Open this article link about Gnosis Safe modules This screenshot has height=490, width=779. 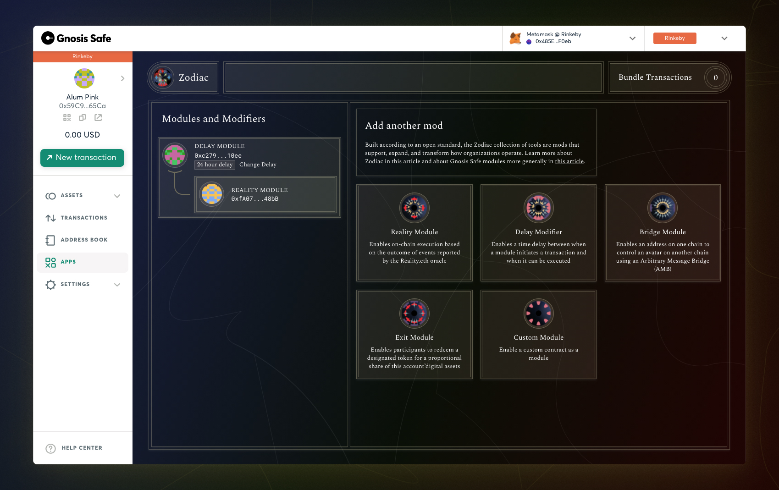pos(569,161)
